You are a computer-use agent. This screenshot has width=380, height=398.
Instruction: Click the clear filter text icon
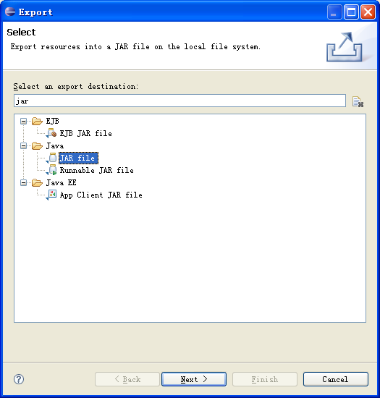pos(358,102)
